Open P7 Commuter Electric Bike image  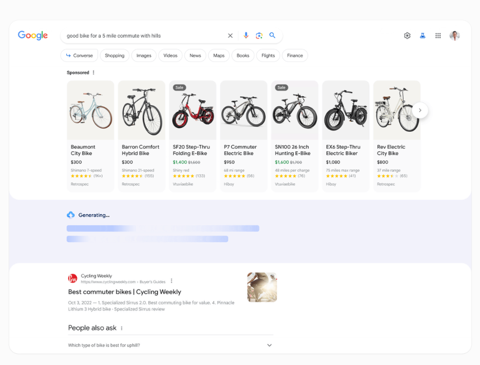point(244,110)
